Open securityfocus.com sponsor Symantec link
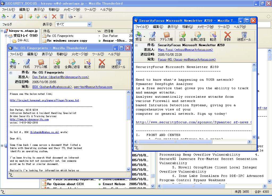Image resolution: width=272 pixels, height=196 pixels. pos(194,122)
